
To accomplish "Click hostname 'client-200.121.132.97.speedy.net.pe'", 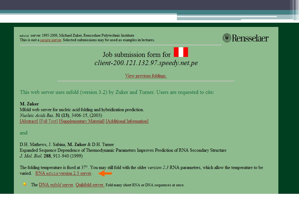I will [x=146, y=63].
